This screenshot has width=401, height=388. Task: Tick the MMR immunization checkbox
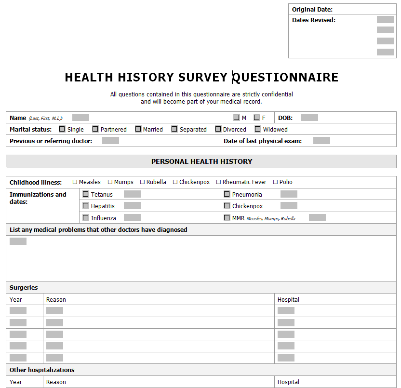click(227, 218)
